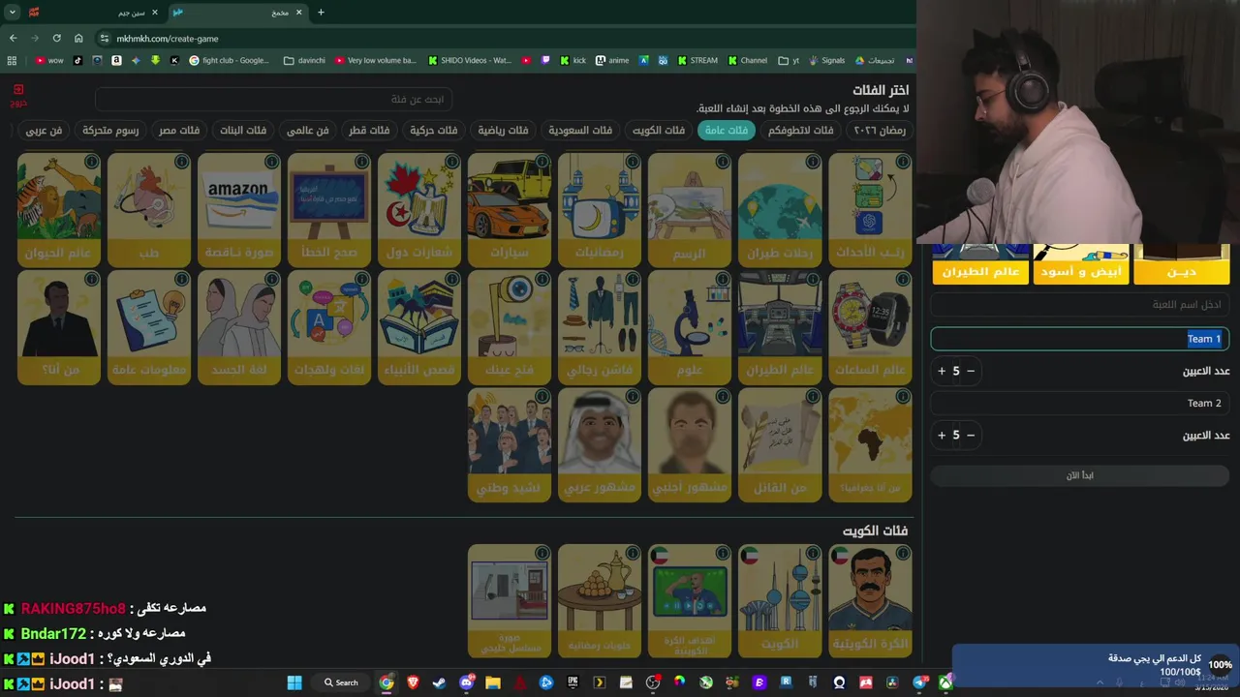The height and width of the screenshot is (697, 1240).
Task: Pick the من القائل category card
Action: 780,444
